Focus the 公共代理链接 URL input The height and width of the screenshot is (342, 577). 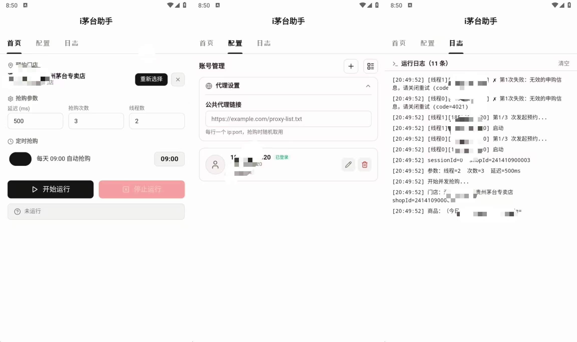[288, 119]
